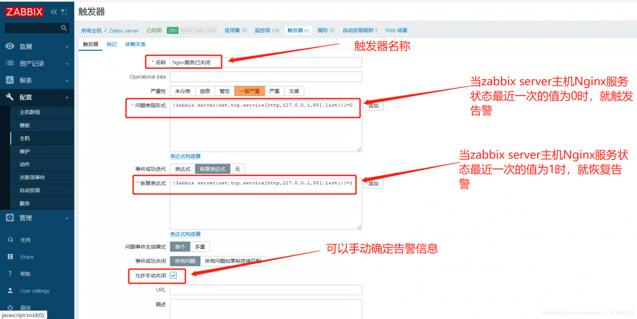Open 自动发现 in sidebar
This screenshot has width=637, height=319.
(x=30, y=190)
